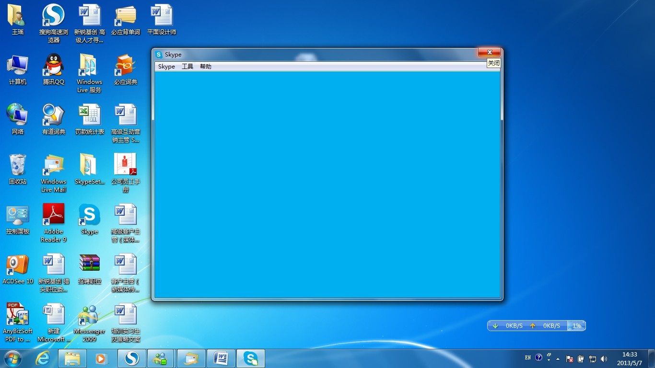
Task: Close the Skype window with the red X
Action: 489,52
